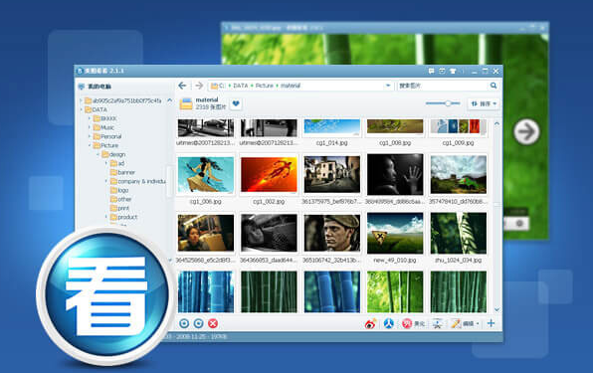Go back with the left arrow button
593x373 pixels.
182,86
